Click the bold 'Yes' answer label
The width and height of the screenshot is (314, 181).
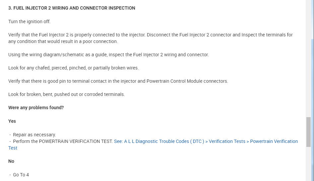pos(12,121)
